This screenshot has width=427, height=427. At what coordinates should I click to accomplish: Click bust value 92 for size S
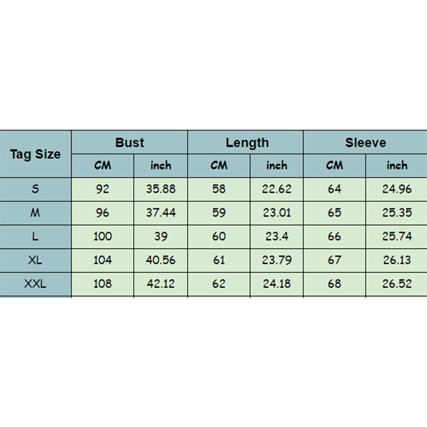click(103, 189)
